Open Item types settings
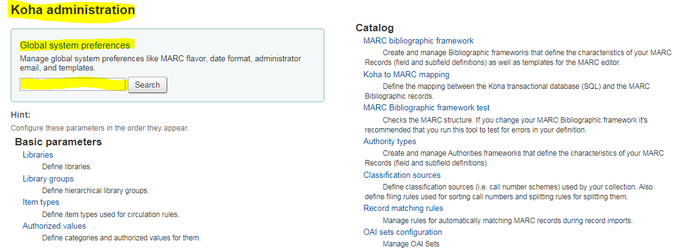The width and height of the screenshot is (691, 252). 41,202
